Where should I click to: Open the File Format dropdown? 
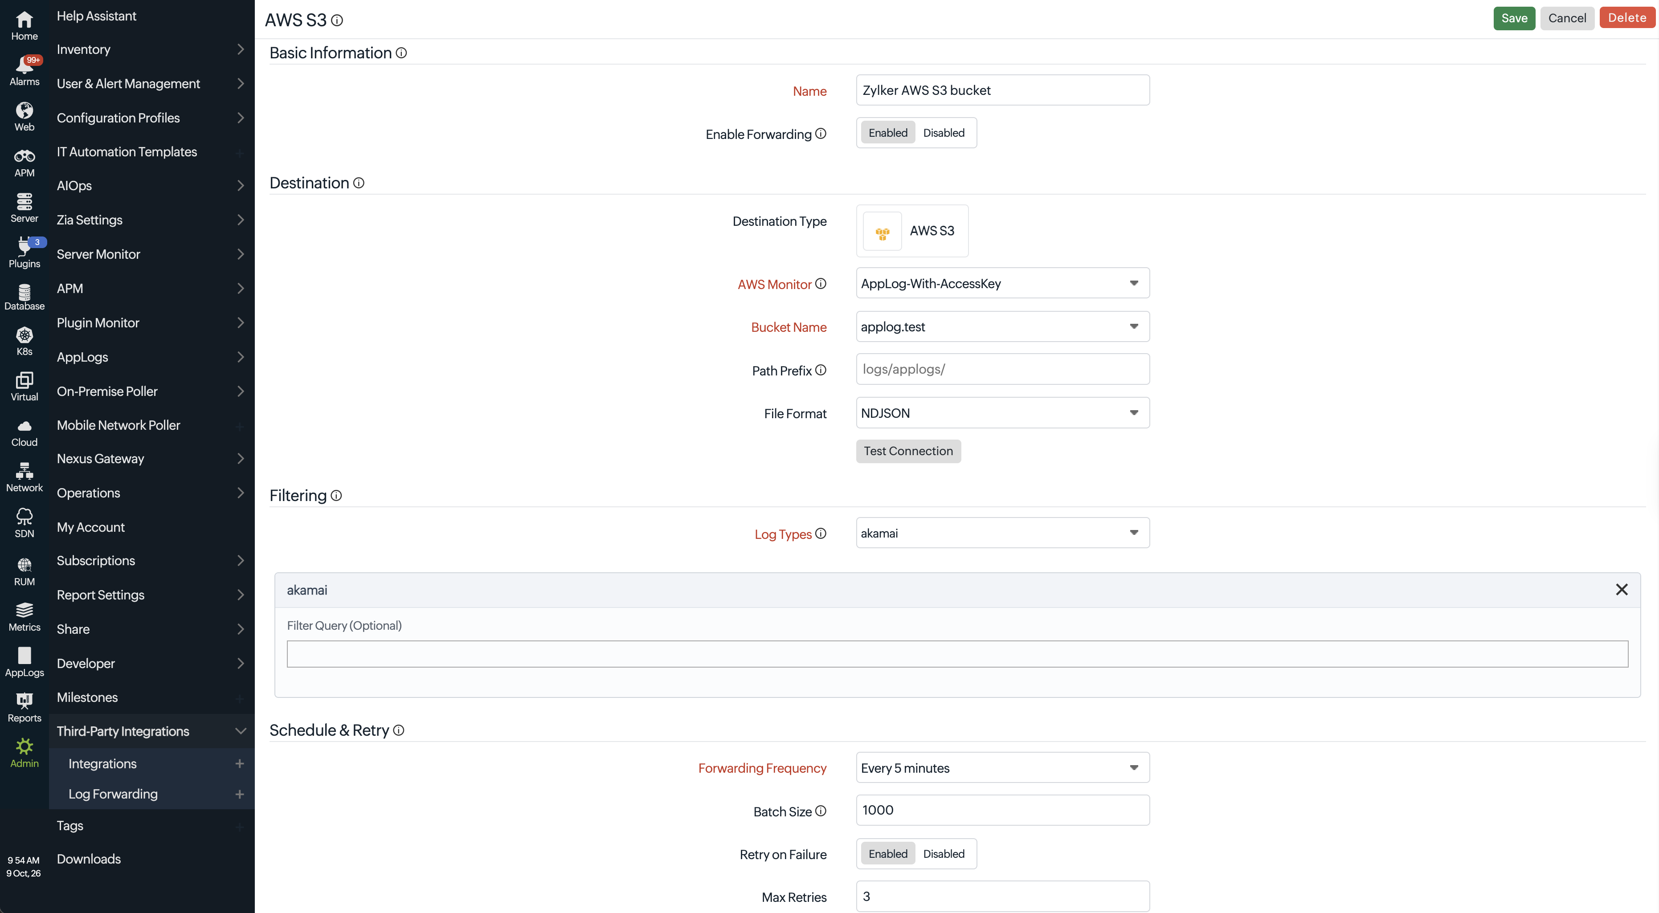coord(1002,413)
